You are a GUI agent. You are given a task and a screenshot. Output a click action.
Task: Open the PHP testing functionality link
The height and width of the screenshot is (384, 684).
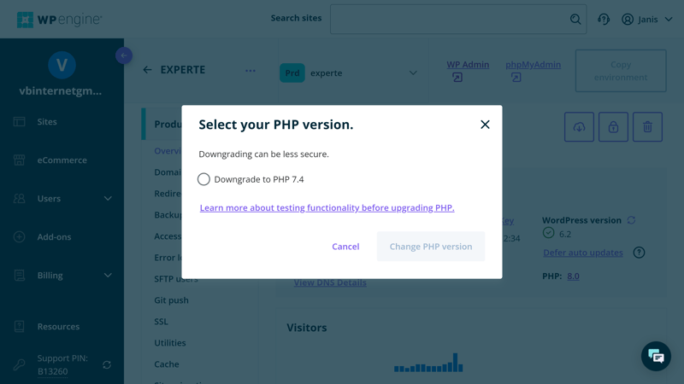pos(327,207)
